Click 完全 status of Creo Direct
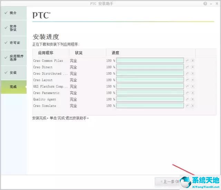 pyautogui.click(x=73, y=67)
